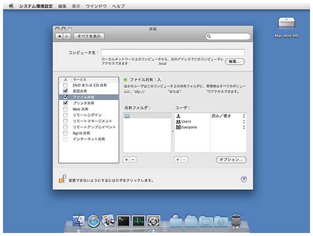Screen dimensions: 313x236
Task: Open the ウインドウ menu
Action: pos(96,6)
